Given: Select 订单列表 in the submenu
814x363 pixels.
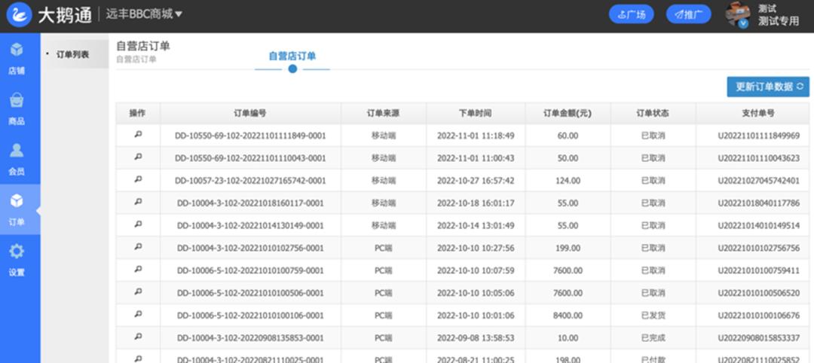Looking at the screenshot, I should point(72,54).
